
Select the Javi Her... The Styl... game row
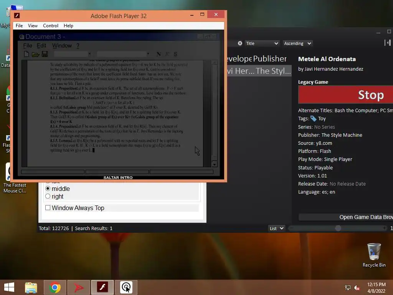259,71
